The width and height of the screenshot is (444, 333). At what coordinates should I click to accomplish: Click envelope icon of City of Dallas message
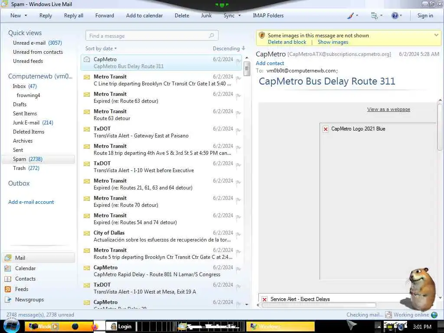[87, 233]
